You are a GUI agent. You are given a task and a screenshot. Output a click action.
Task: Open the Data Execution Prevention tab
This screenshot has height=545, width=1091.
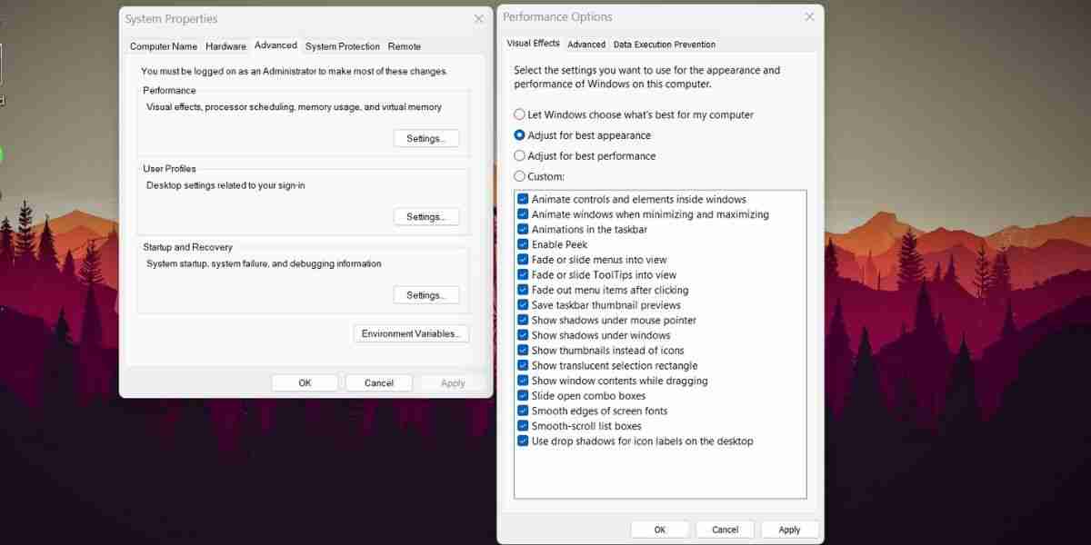coord(665,44)
